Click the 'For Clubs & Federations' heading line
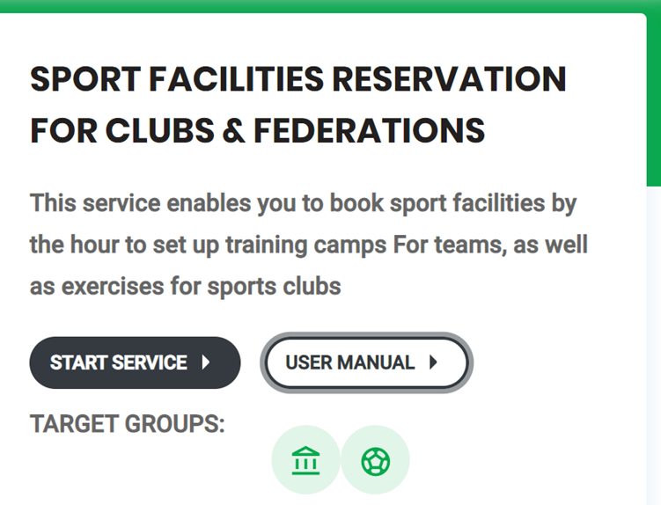Image resolution: width=661 pixels, height=505 pixels. [258, 130]
